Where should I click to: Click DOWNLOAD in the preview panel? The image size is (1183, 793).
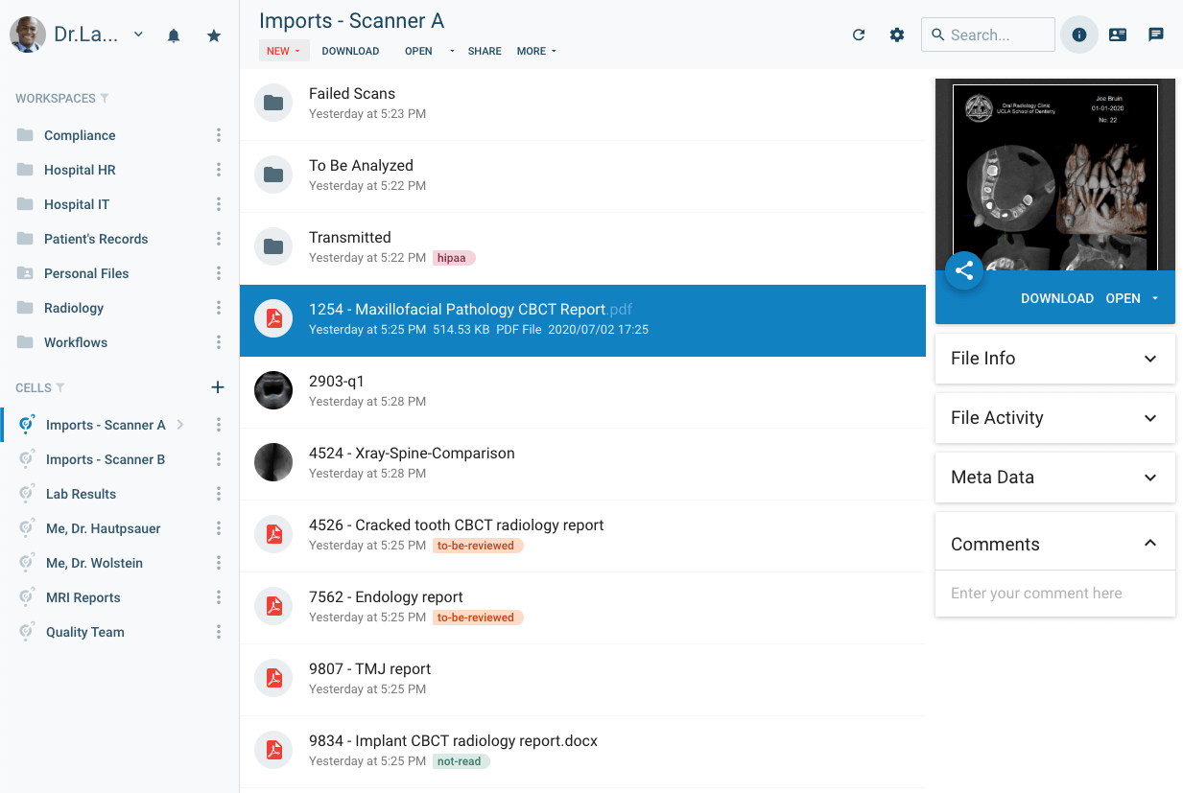click(1057, 298)
